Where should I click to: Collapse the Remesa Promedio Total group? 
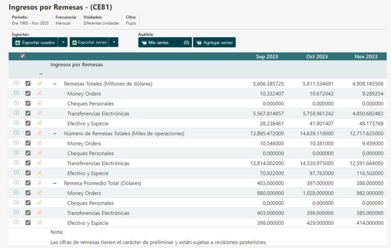click(x=55, y=183)
